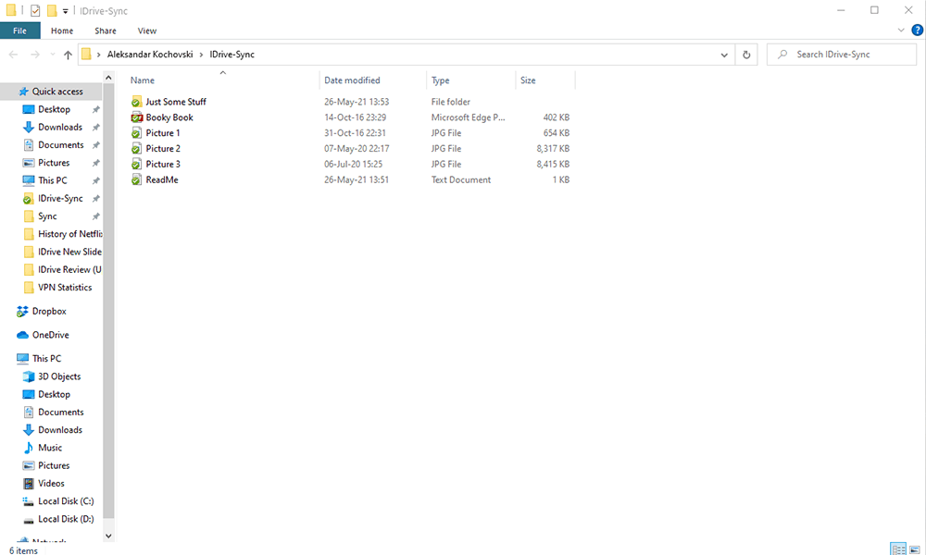The height and width of the screenshot is (555, 926).
Task: Click in the Search IDrive-Sync box
Action: click(842, 55)
